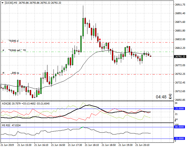The image size is (187, 148).
Task: Click the 26832.00 price scale label
Action: point(180,39)
